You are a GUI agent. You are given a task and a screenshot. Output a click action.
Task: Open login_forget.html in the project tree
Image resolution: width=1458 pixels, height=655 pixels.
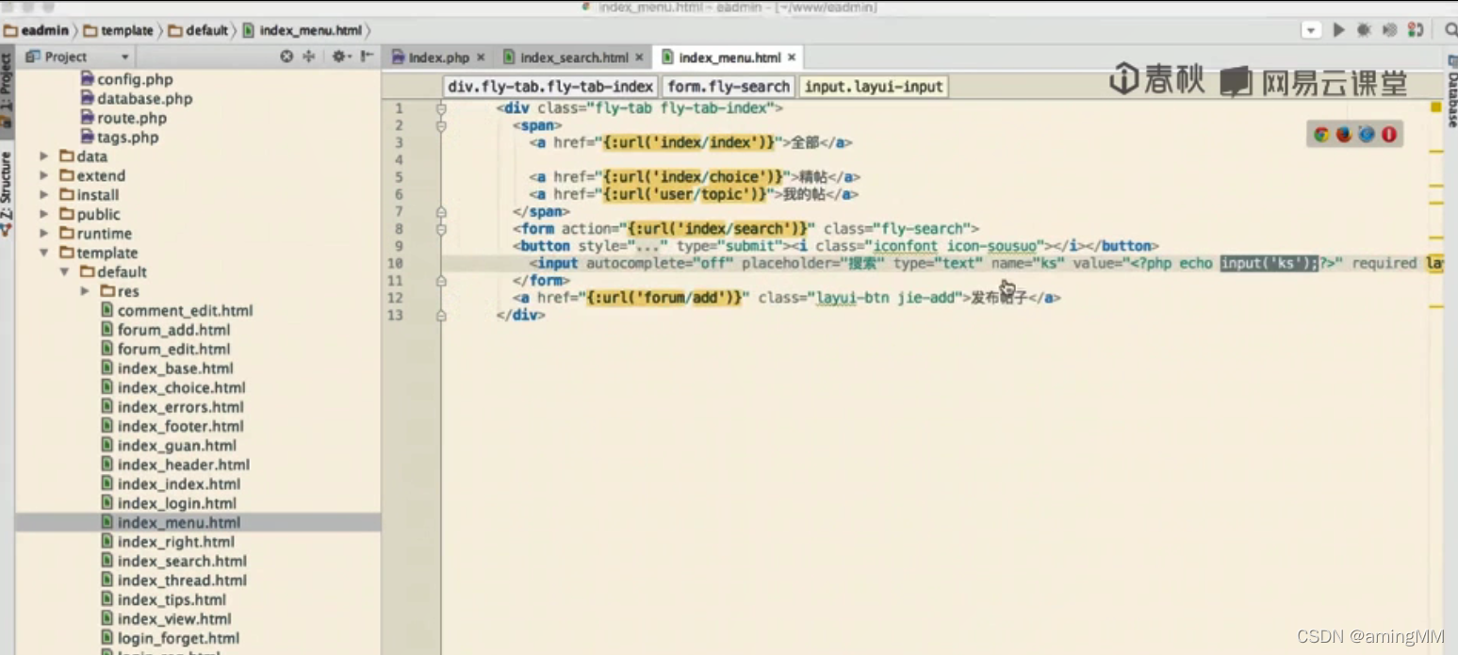point(171,638)
